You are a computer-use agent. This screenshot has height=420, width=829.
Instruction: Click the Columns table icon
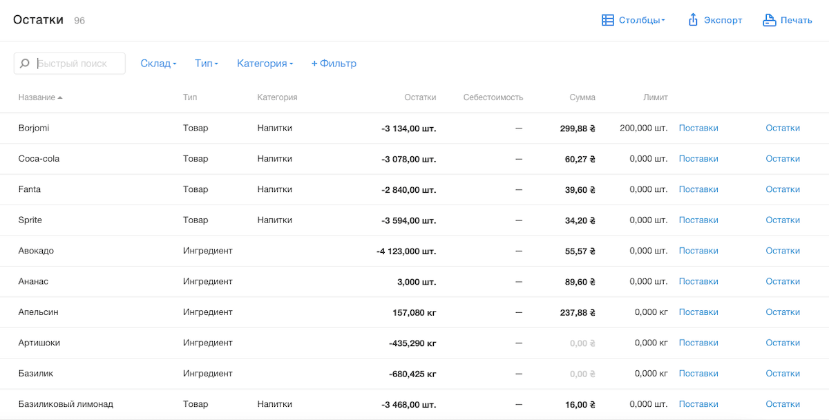608,20
